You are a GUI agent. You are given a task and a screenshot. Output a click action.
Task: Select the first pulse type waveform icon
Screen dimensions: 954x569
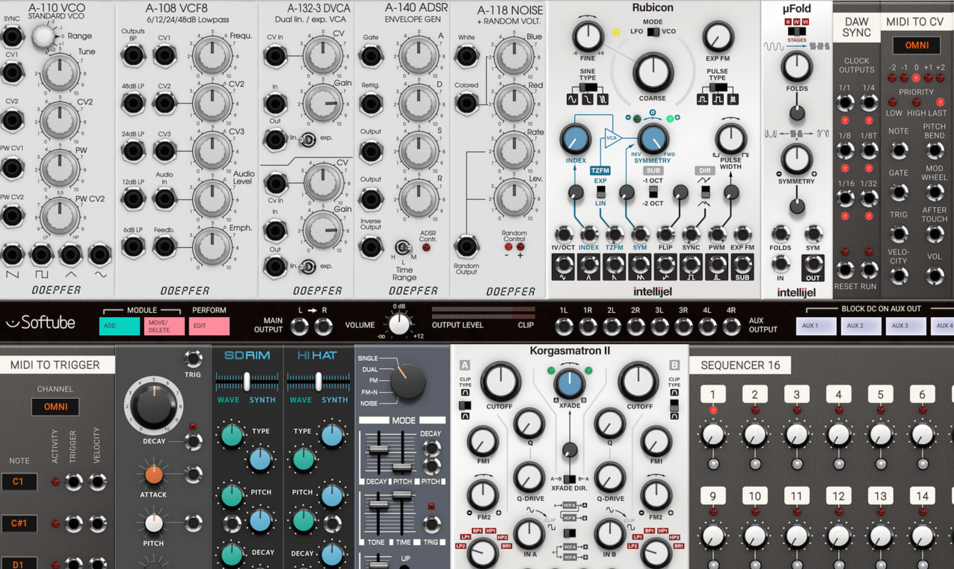tap(702, 99)
